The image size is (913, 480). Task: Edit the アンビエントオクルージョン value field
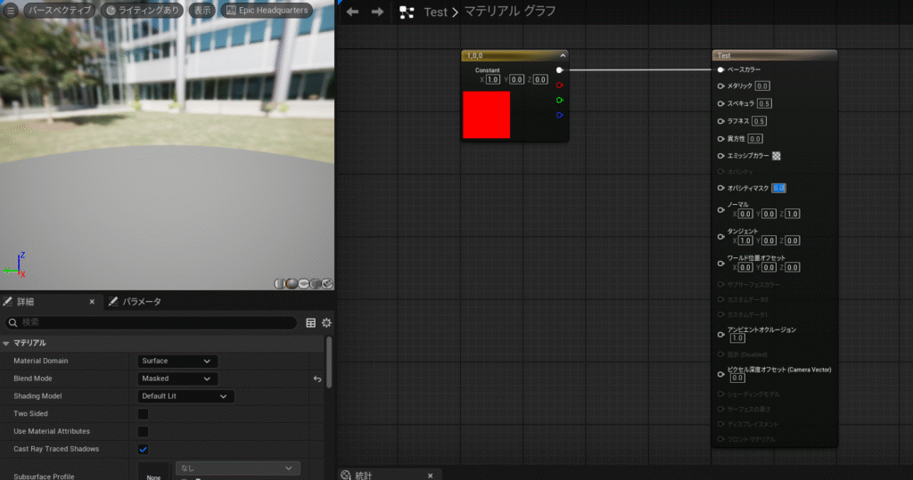737,338
